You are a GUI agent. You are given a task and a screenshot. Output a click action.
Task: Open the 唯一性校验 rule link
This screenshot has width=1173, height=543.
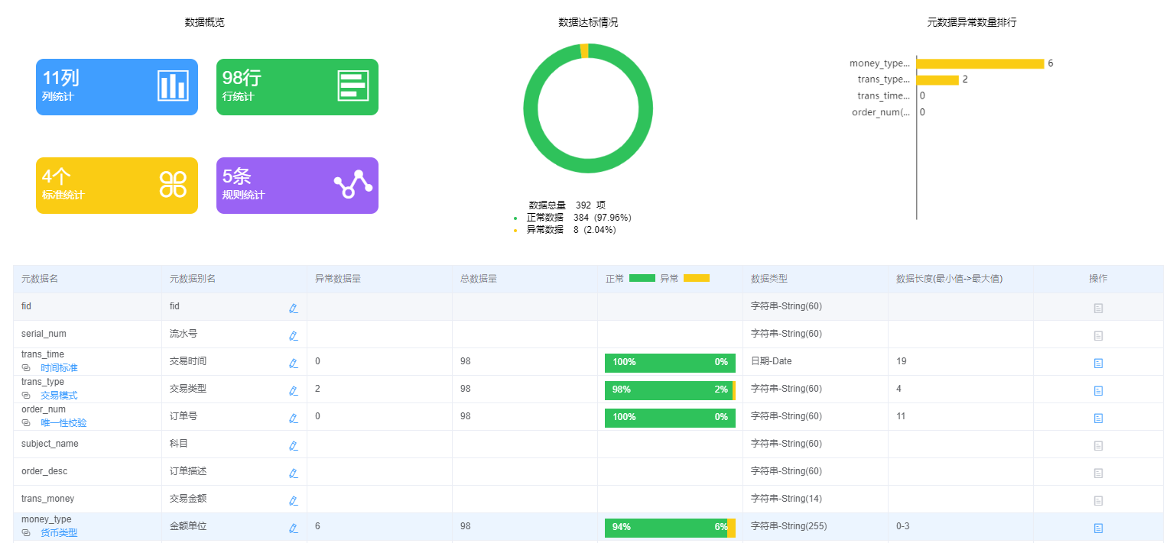[x=63, y=423]
